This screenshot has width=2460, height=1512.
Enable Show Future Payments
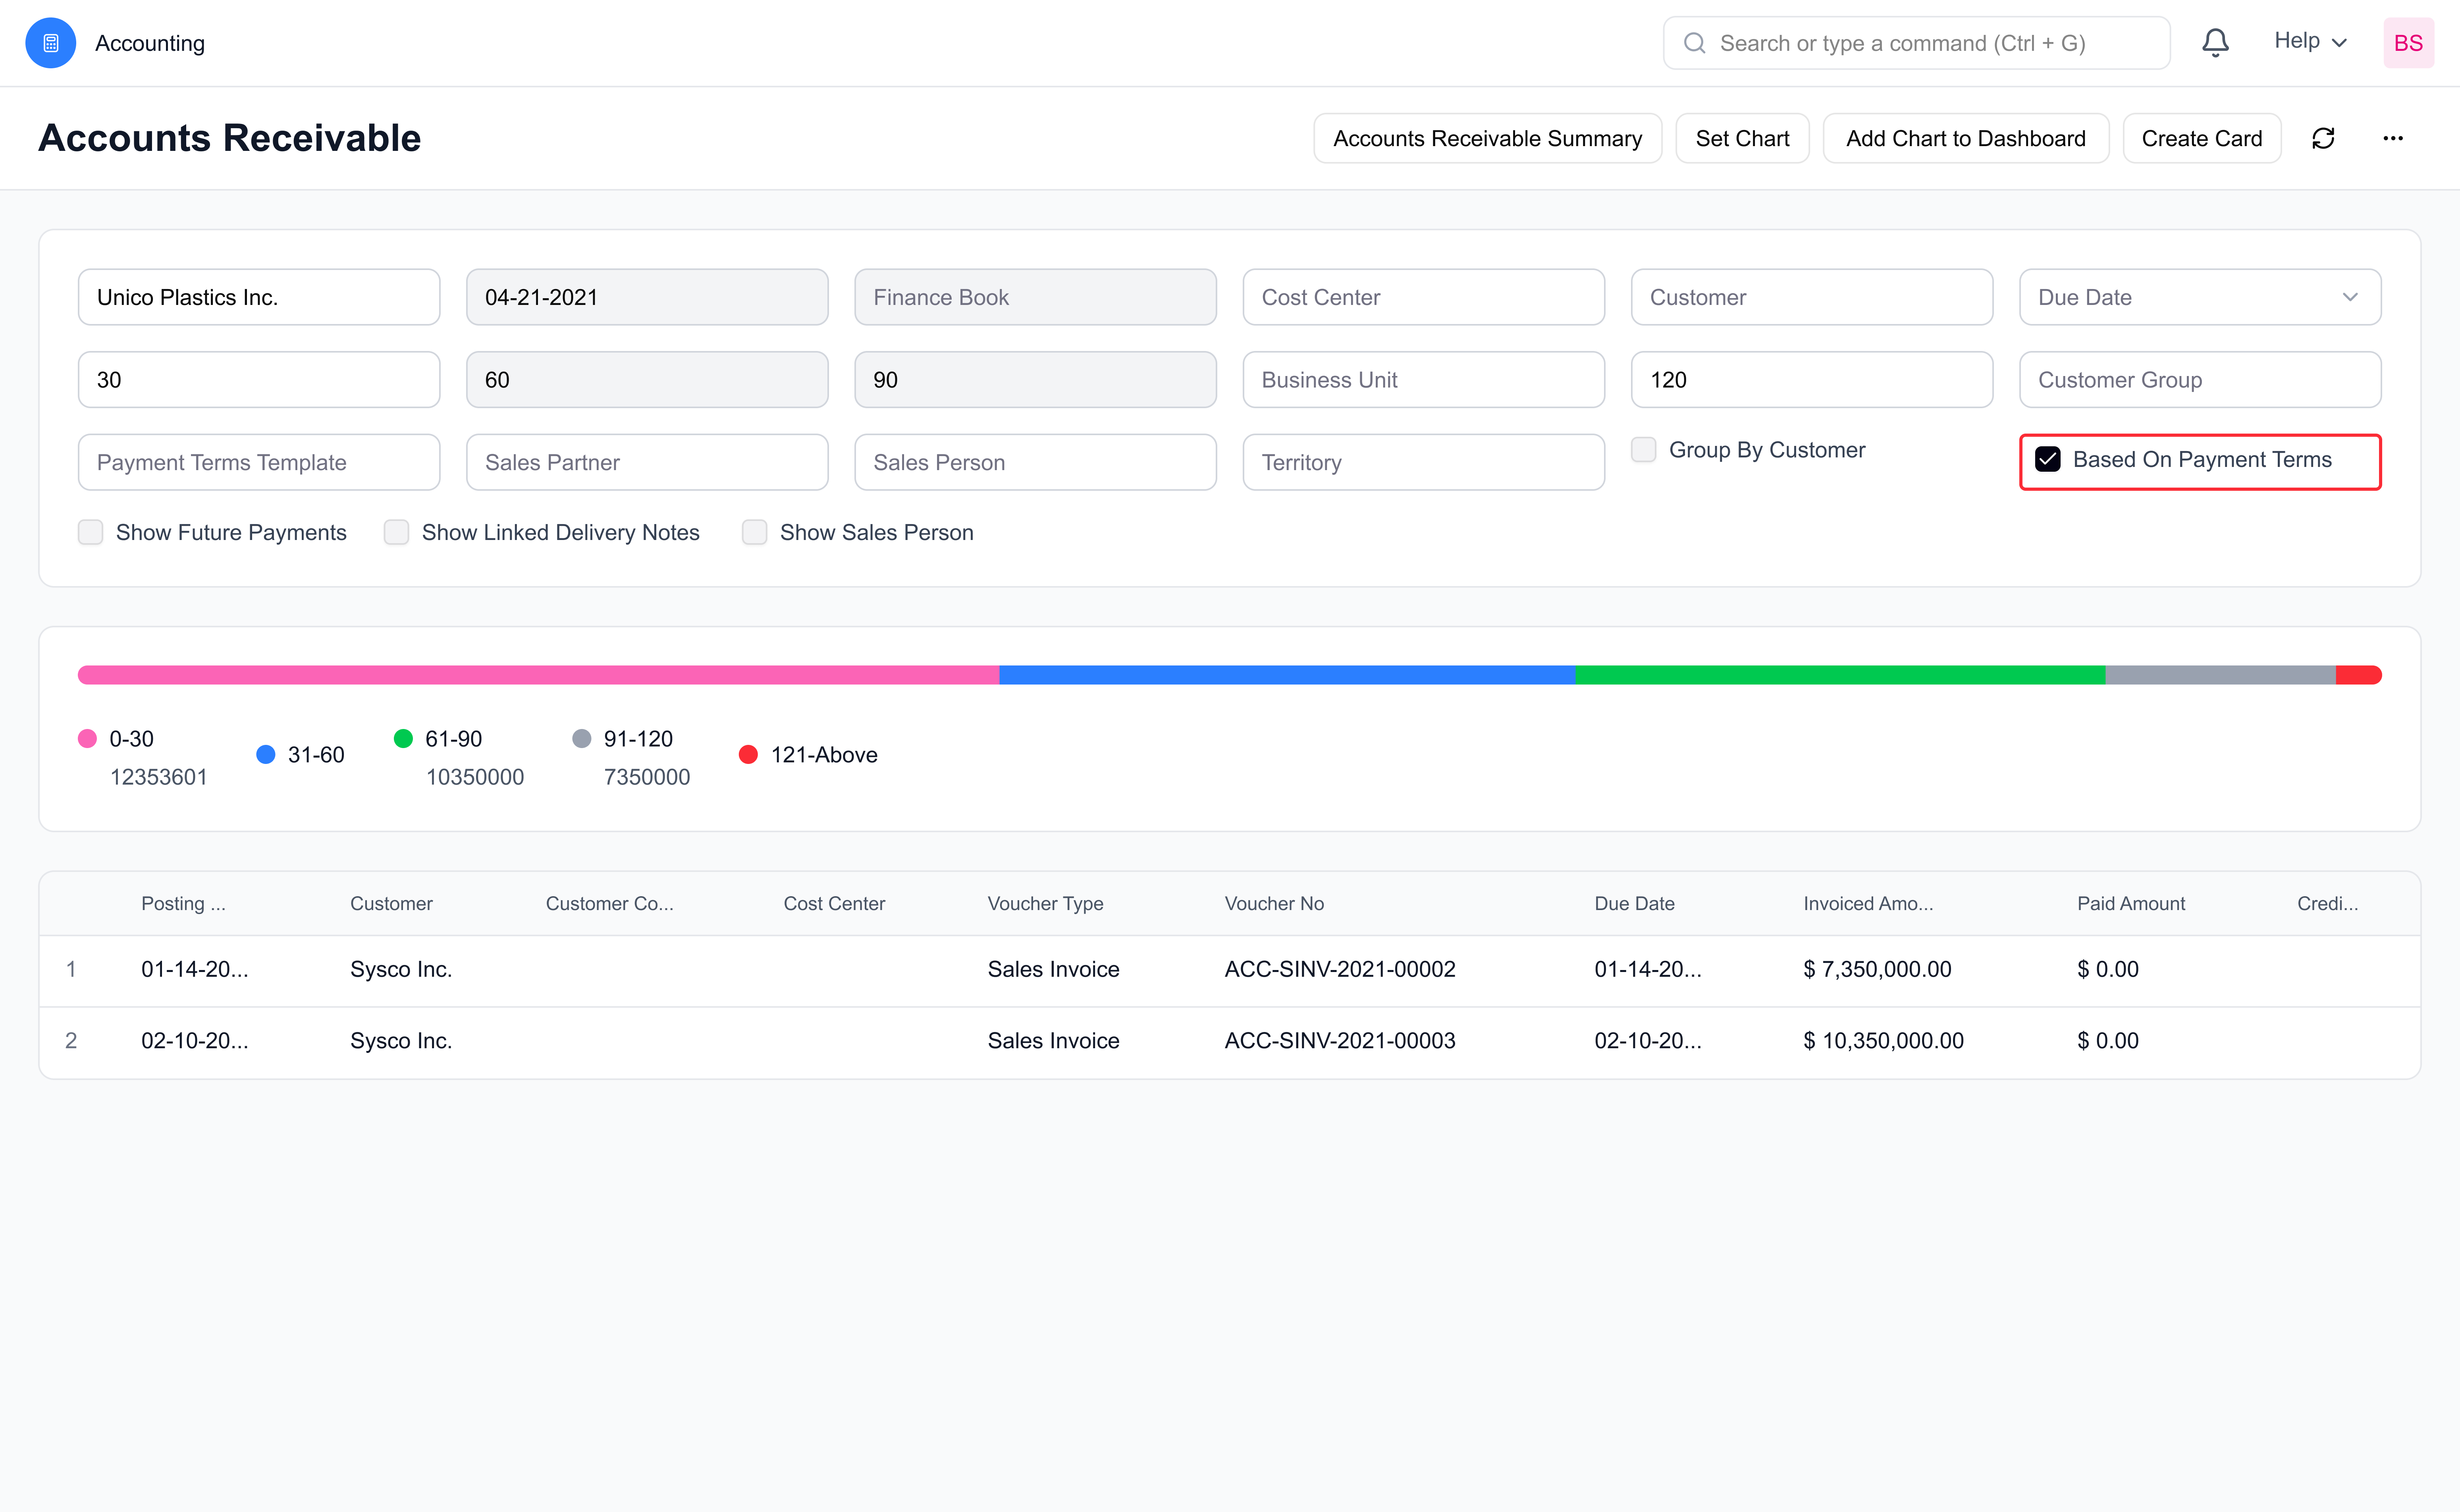coord(91,532)
